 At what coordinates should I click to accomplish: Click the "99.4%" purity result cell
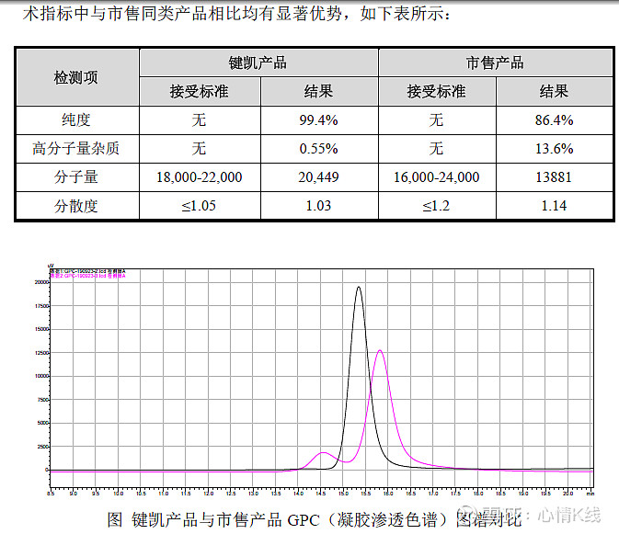click(x=319, y=119)
